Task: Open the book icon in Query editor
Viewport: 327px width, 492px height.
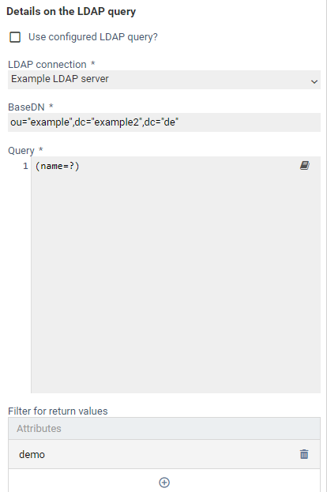Action: pyautogui.click(x=305, y=165)
